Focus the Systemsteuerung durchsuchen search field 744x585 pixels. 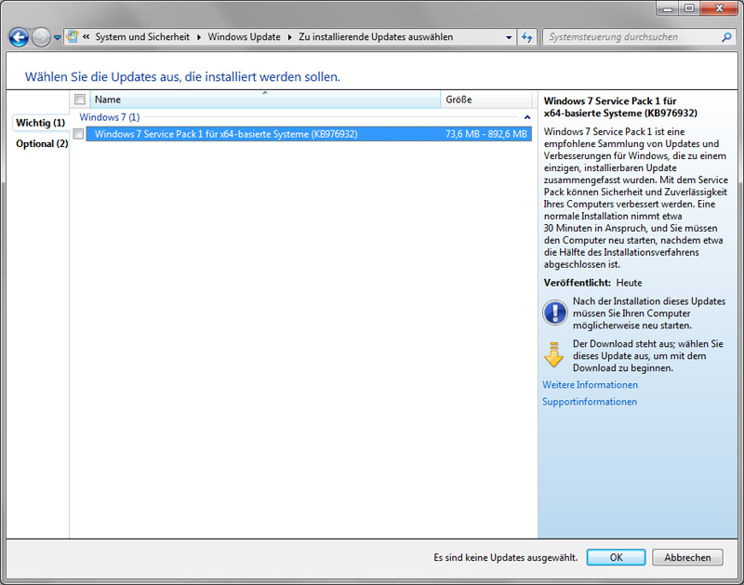pyautogui.click(x=631, y=37)
